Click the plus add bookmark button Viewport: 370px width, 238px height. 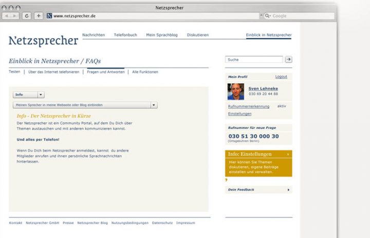coord(39,16)
